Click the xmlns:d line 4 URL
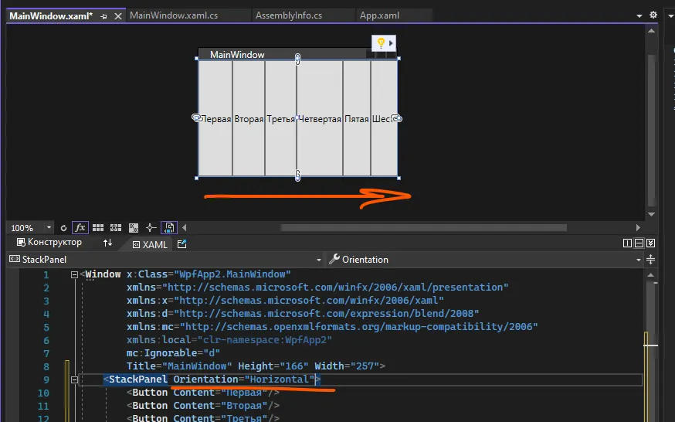The width and height of the screenshot is (675, 422). point(327,314)
